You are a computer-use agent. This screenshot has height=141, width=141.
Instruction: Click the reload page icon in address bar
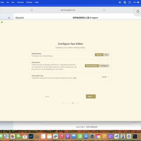[104, 10]
